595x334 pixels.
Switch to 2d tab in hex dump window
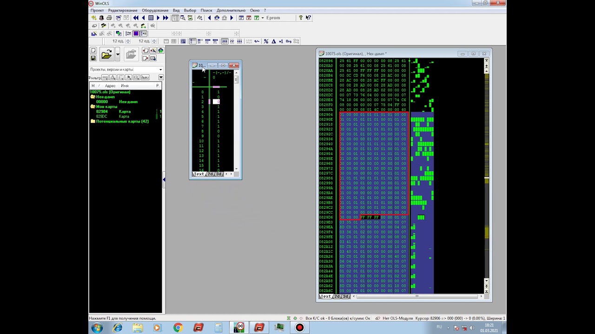click(337, 296)
